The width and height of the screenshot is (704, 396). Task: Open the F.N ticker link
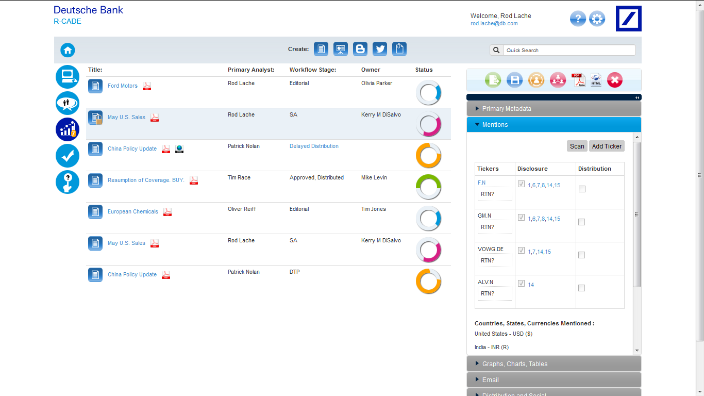[482, 183]
